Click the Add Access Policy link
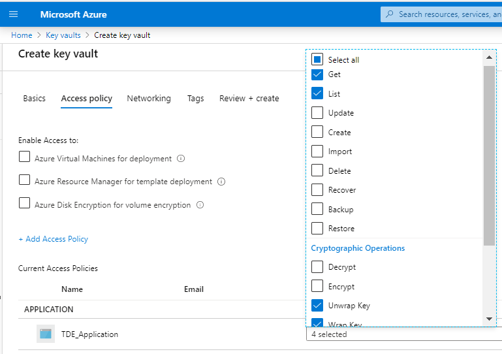 pos(54,239)
